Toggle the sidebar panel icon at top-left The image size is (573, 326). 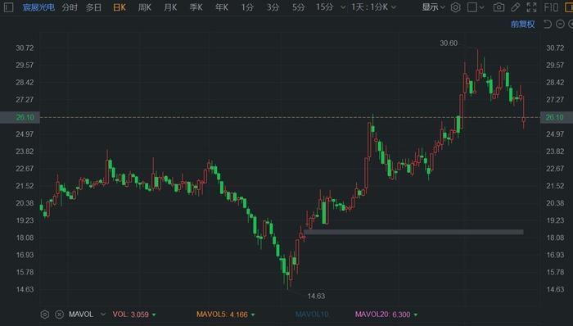[8, 7]
